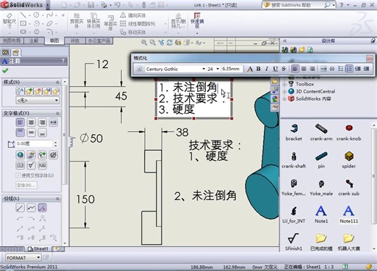Image resolution: width=377 pixels, height=271 pixels.
Task: Click the fit text icon in 文字格式
Action: [53, 122]
